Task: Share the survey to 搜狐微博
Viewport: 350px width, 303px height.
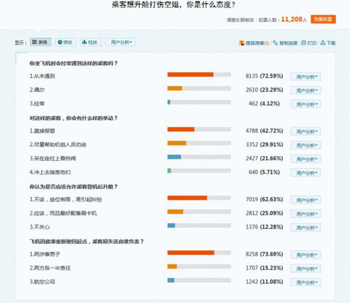Action: pos(257,43)
